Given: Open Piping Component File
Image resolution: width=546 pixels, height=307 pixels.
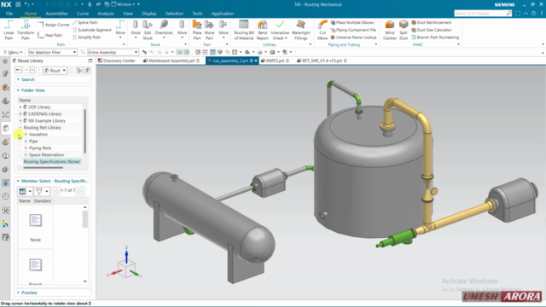Looking at the screenshot, I should (x=353, y=30).
